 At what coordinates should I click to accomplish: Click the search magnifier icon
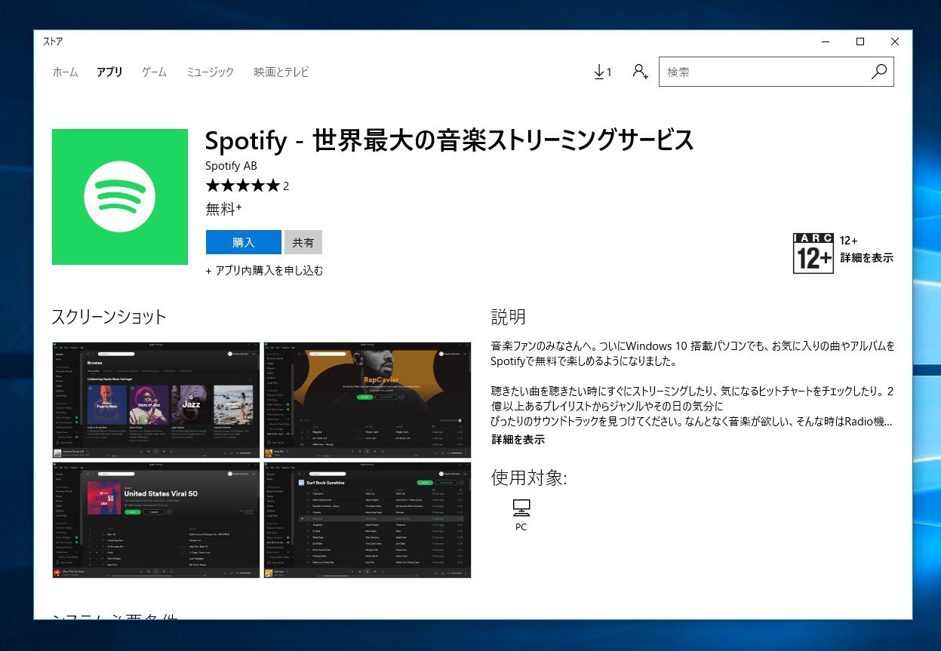click(878, 72)
